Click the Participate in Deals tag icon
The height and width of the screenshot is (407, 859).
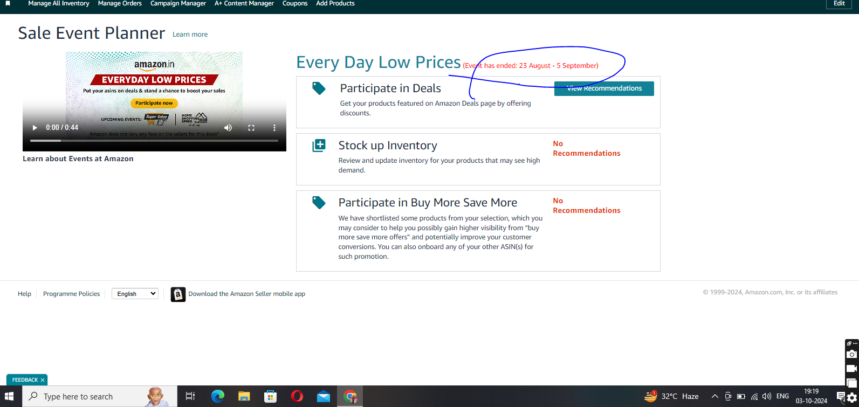pos(319,88)
